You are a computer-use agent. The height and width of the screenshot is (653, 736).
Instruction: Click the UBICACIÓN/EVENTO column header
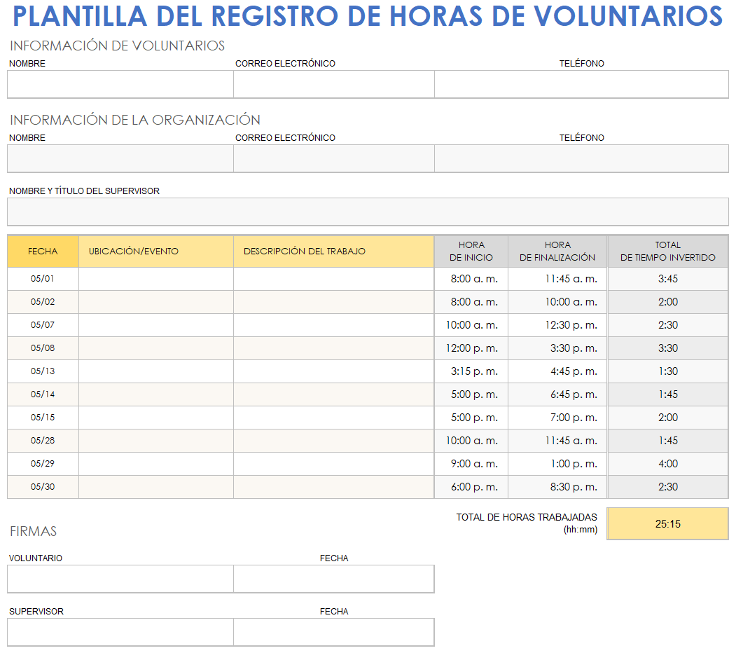(x=155, y=252)
